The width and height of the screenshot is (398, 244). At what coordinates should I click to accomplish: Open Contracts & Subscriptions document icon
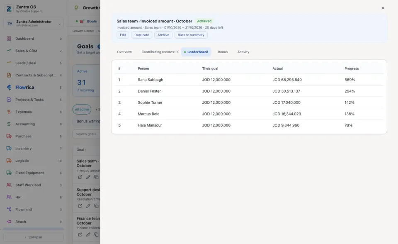tap(9, 75)
